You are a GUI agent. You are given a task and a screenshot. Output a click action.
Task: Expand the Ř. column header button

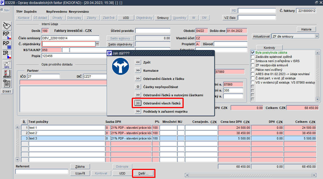pyautogui.click(x=24, y=122)
